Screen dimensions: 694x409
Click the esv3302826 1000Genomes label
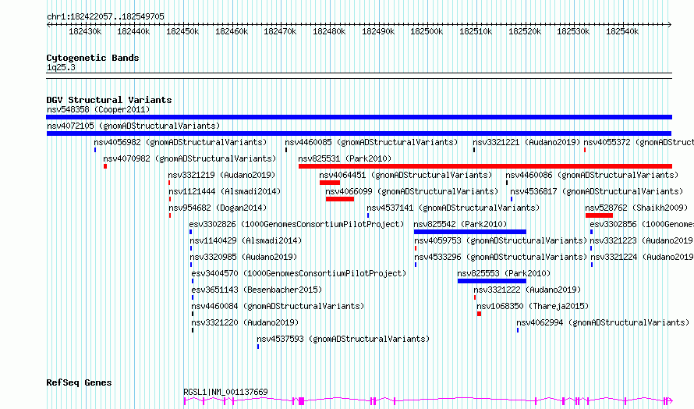pos(296,224)
